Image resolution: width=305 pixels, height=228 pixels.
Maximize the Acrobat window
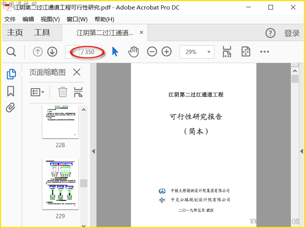(x=271, y=7)
